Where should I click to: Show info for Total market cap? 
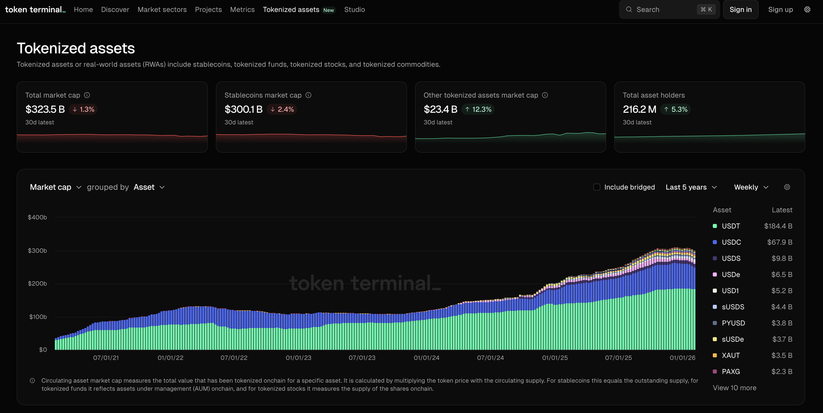click(87, 95)
